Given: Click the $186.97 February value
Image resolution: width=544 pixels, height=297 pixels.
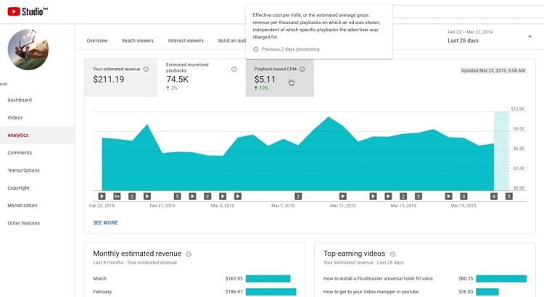Looking at the screenshot, I should (234, 292).
